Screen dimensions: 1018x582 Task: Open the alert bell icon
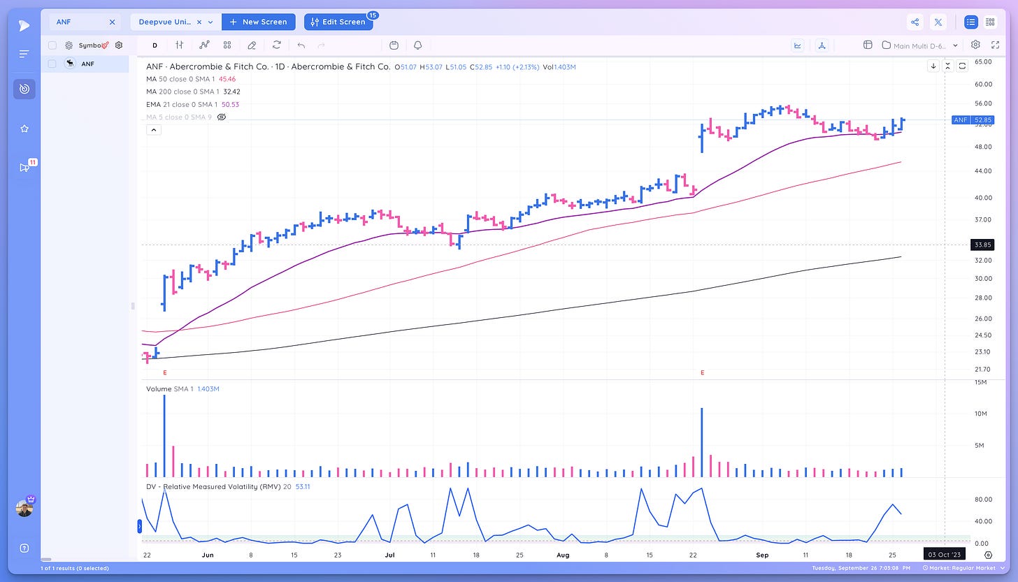click(418, 45)
